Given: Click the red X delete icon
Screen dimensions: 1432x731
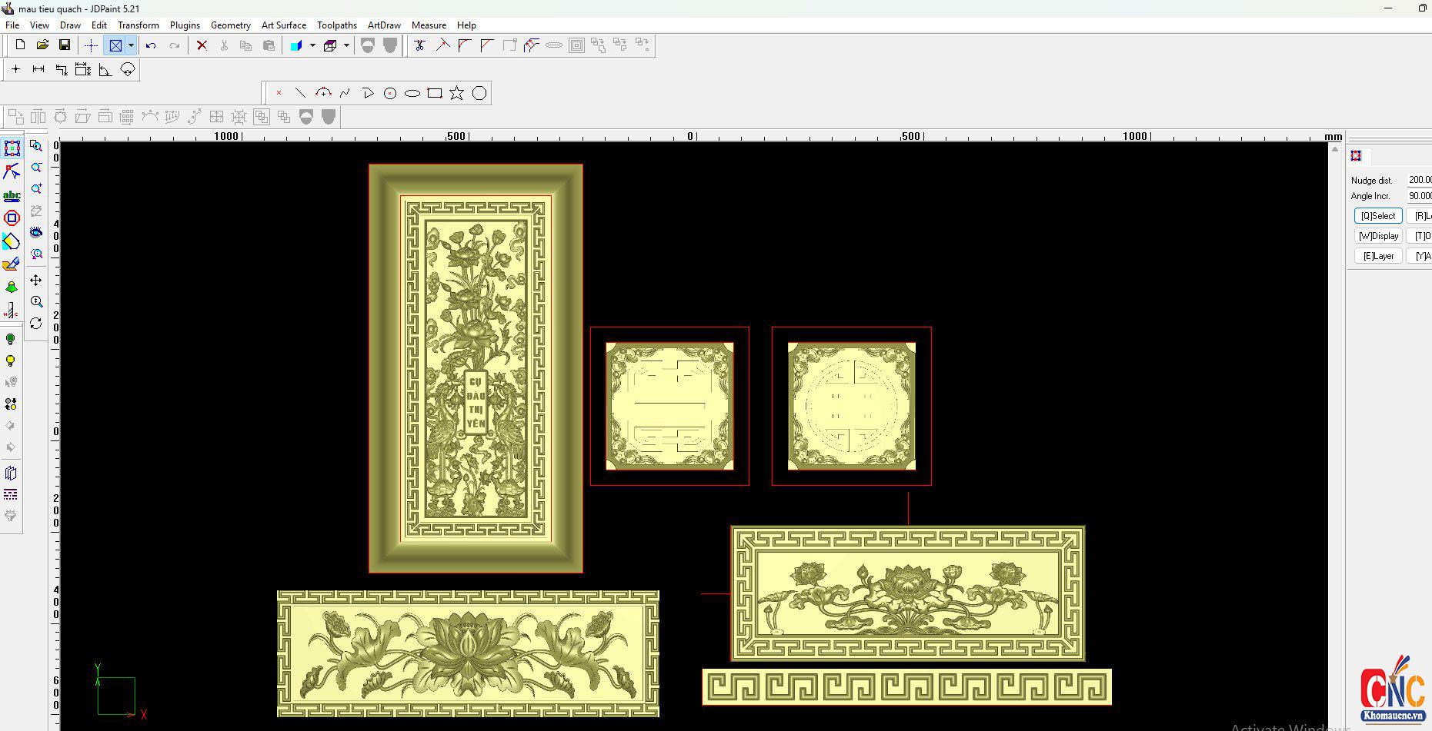Looking at the screenshot, I should tap(202, 45).
